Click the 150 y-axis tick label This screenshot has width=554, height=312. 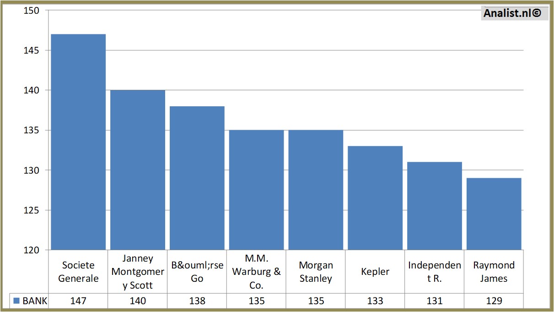(x=32, y=11)
